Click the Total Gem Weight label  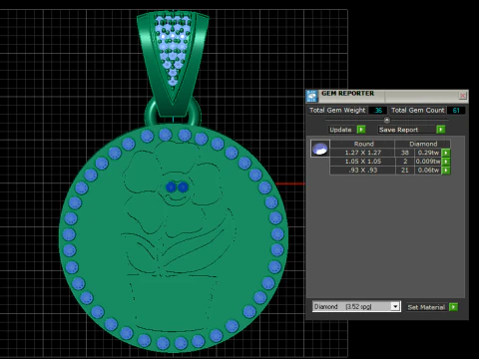337,110
